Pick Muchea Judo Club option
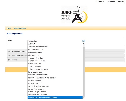 pos(55,81)
